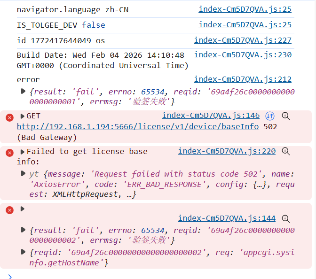Expand the last error's fail result object
The width and height of the screenshot is (316, 279).
click(x=24, y=230)
